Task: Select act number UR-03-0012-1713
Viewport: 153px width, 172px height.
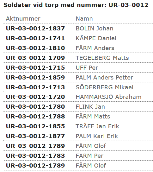Action: pyautogui.click(x=35, y=87)
